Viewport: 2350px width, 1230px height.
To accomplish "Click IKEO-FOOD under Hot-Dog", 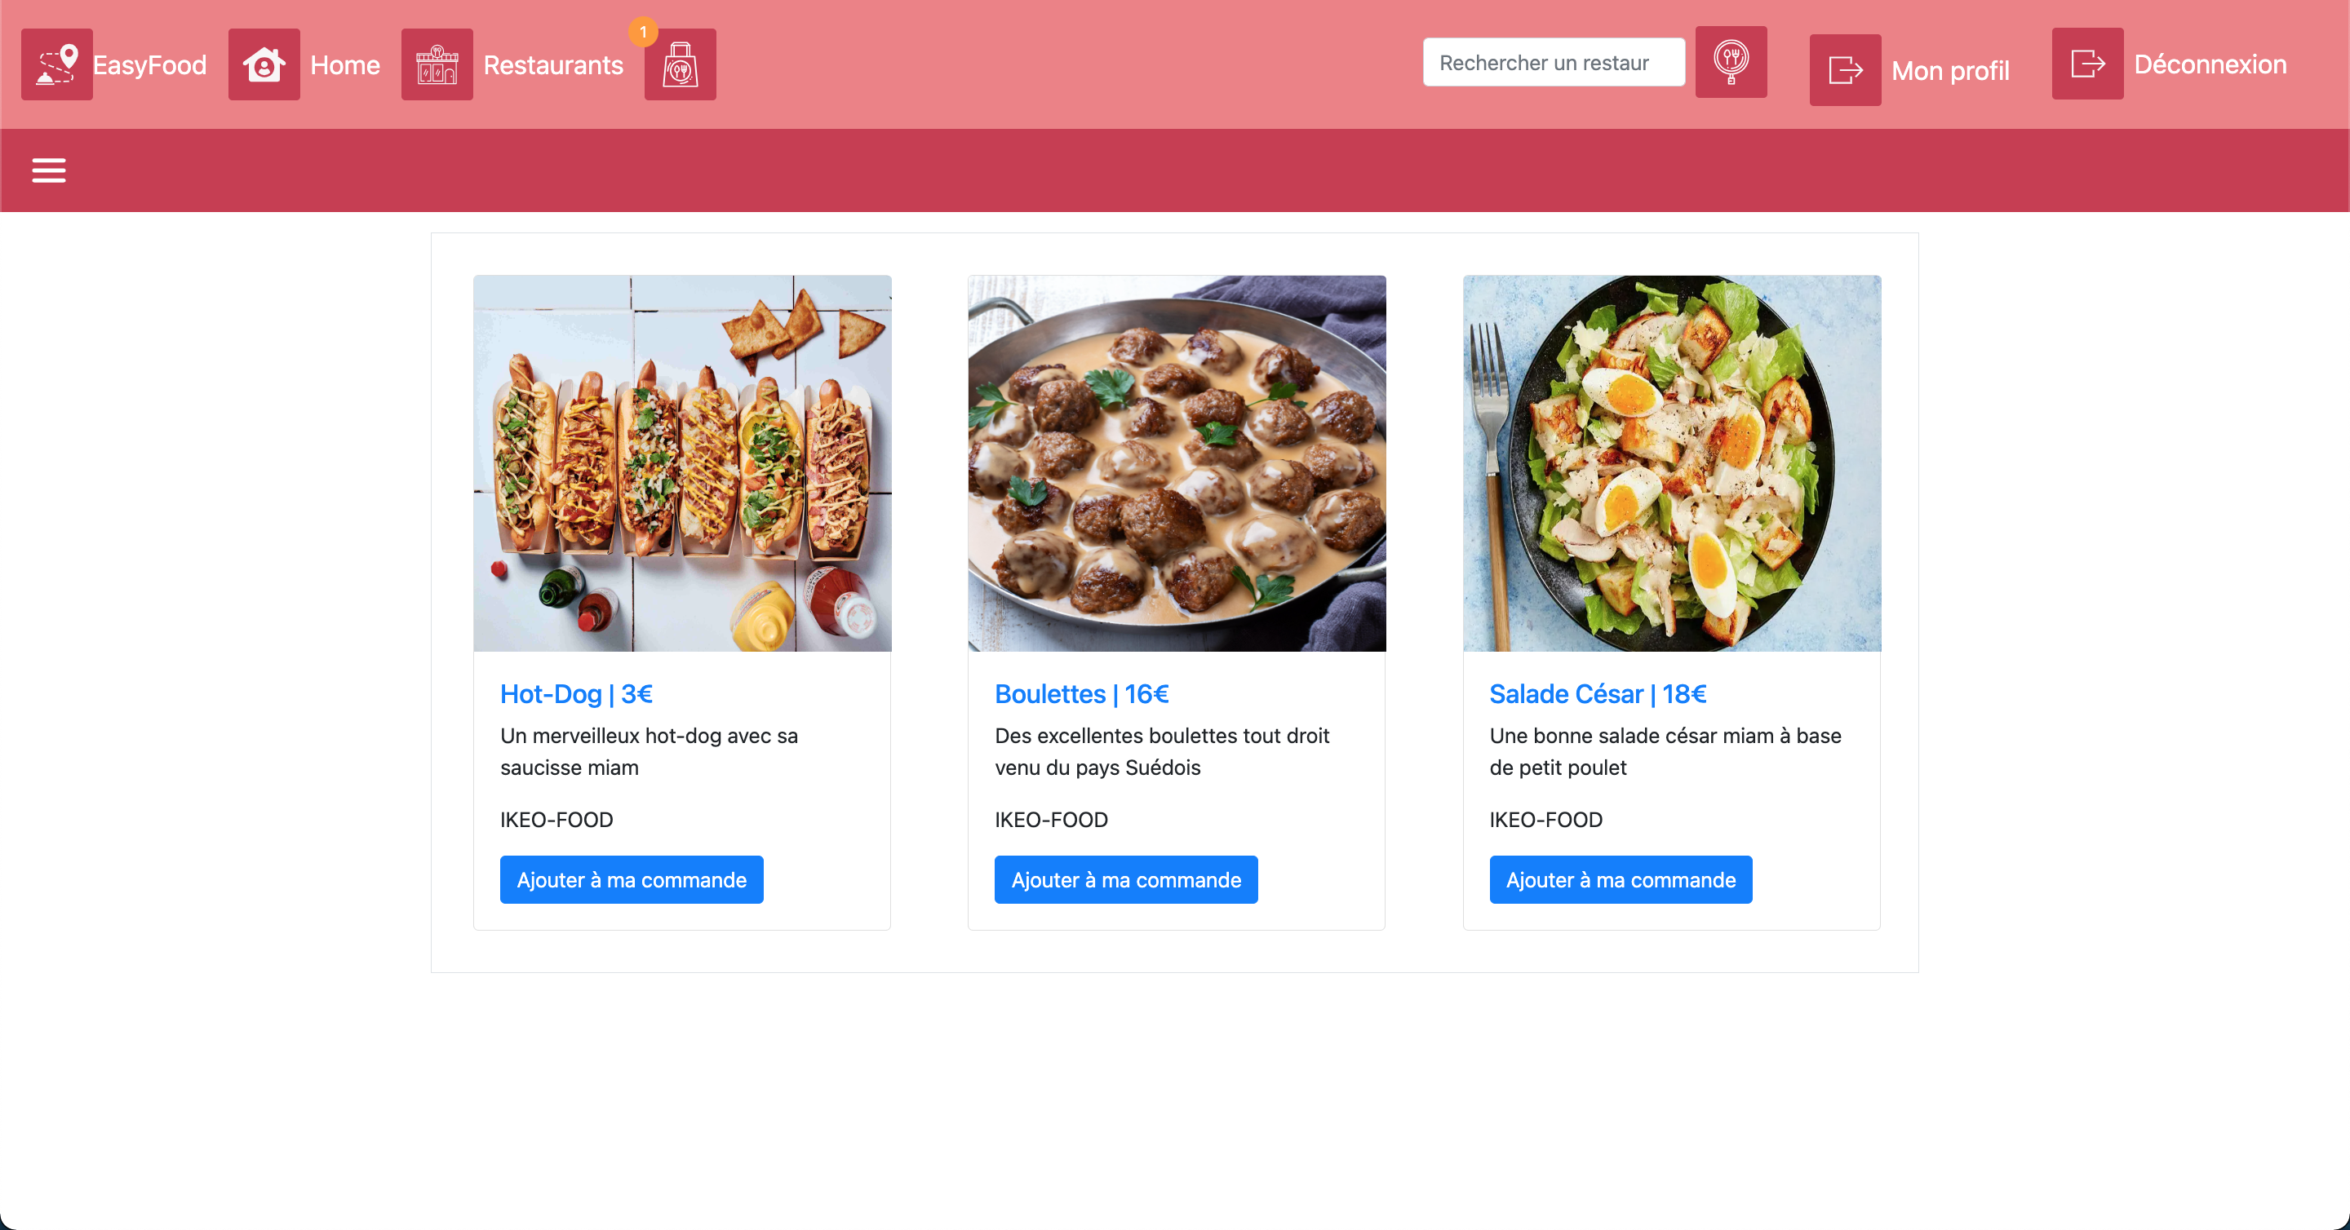I will click(x=556, y=820).
